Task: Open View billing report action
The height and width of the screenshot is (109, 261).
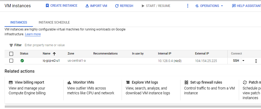Action: click(x=29, y=82)
